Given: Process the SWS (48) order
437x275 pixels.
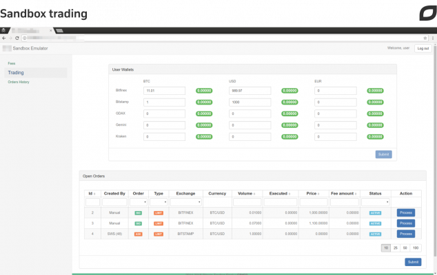Looking at the screenshot, I should 406,234.
